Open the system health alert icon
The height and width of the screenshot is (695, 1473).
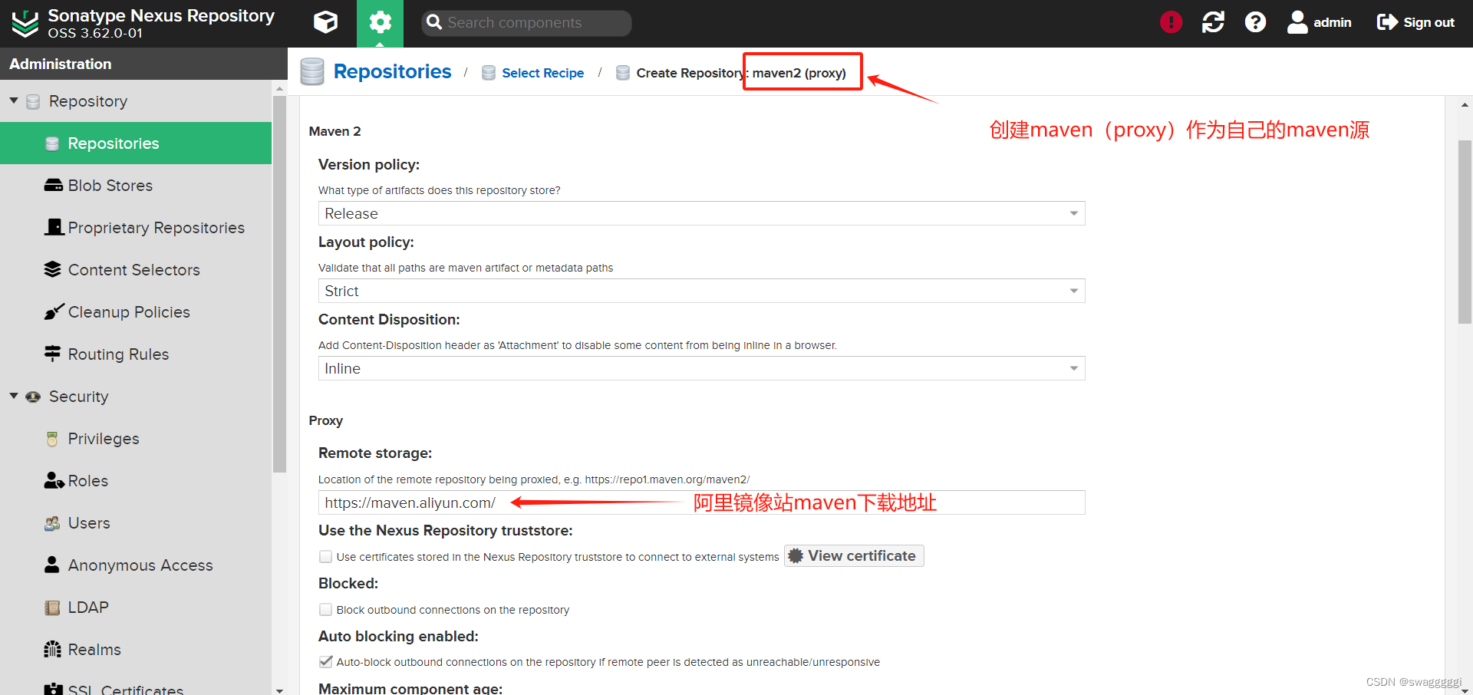[1170, 21]
